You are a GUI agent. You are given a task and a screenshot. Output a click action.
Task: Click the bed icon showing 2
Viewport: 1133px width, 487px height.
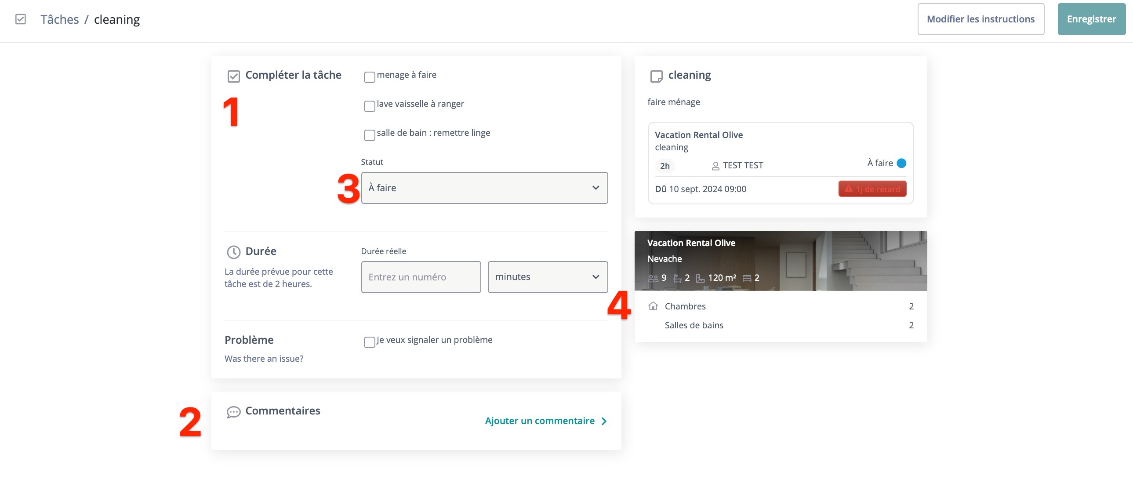pyautogui.click(x=747, y=278)
